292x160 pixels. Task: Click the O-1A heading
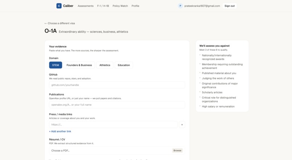[50, 31]
